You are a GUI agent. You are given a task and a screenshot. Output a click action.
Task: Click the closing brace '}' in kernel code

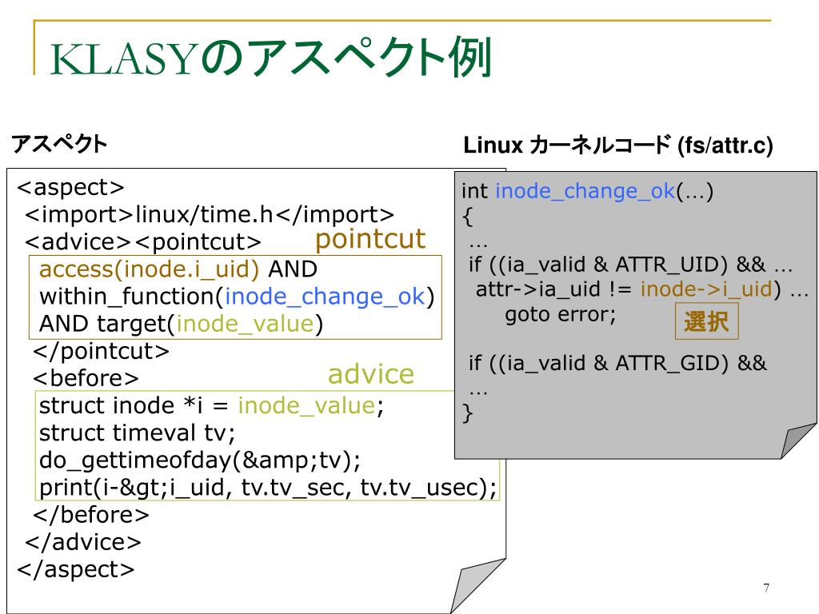coord(467,413)
